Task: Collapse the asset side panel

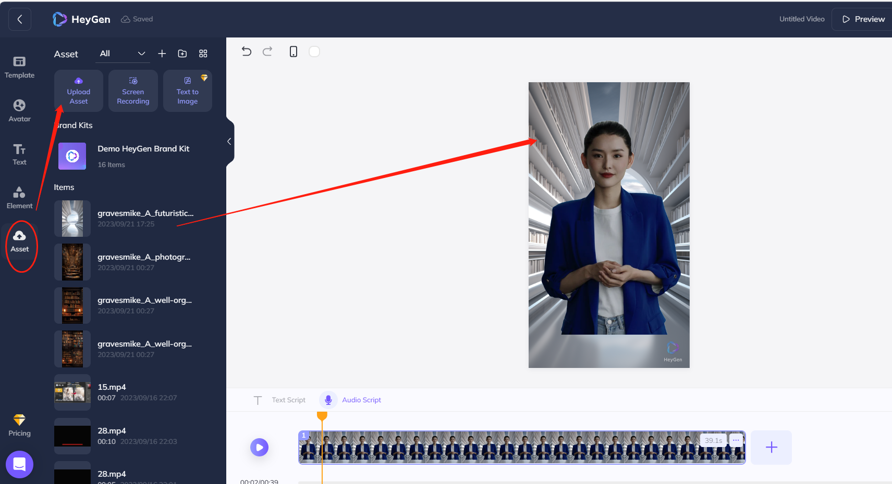Action: 229,142
